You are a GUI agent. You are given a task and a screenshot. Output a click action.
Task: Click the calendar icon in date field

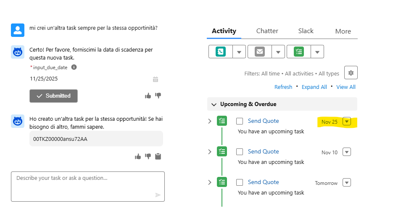[x=156, y=79]
